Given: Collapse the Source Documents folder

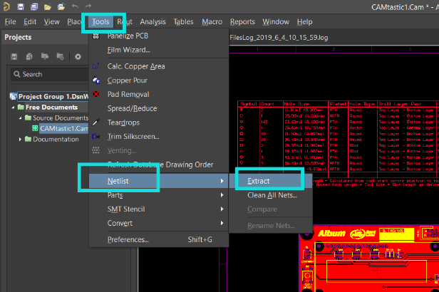Looking at the screenshot, I should [21, 118].
